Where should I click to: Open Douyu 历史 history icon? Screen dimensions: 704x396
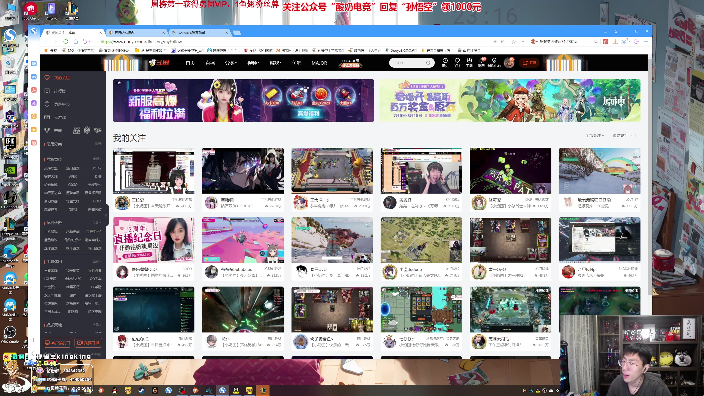(x=445, y=63)
